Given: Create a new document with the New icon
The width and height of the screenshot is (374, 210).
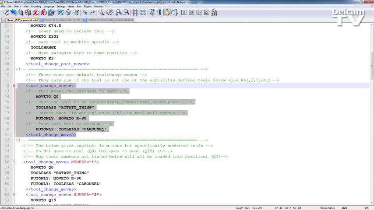Looking at the screenshot, I should coord(6,12).
